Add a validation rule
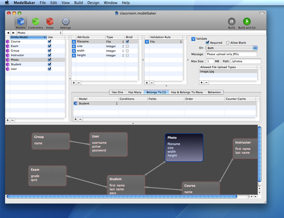This screenshot has width=284, height=218. click(x=147, y=83)
